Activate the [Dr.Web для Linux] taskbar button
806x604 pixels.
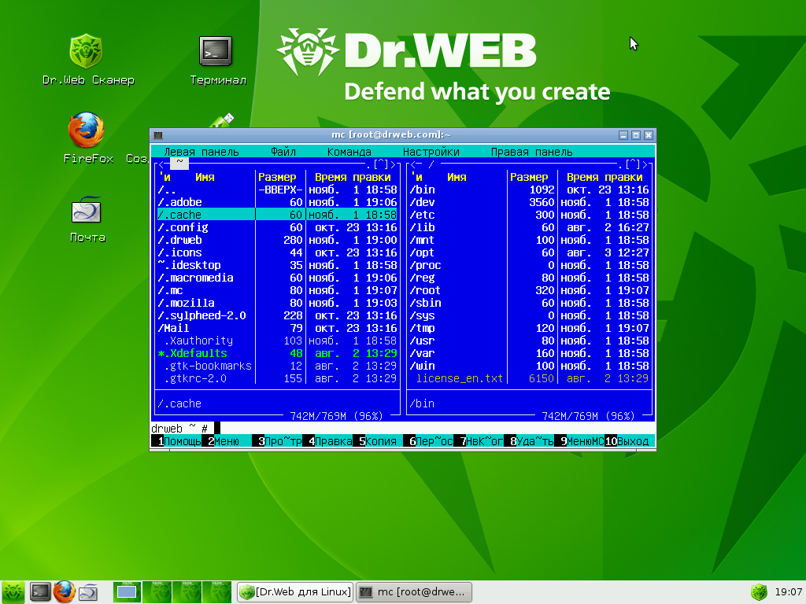(x=295, y=592)
